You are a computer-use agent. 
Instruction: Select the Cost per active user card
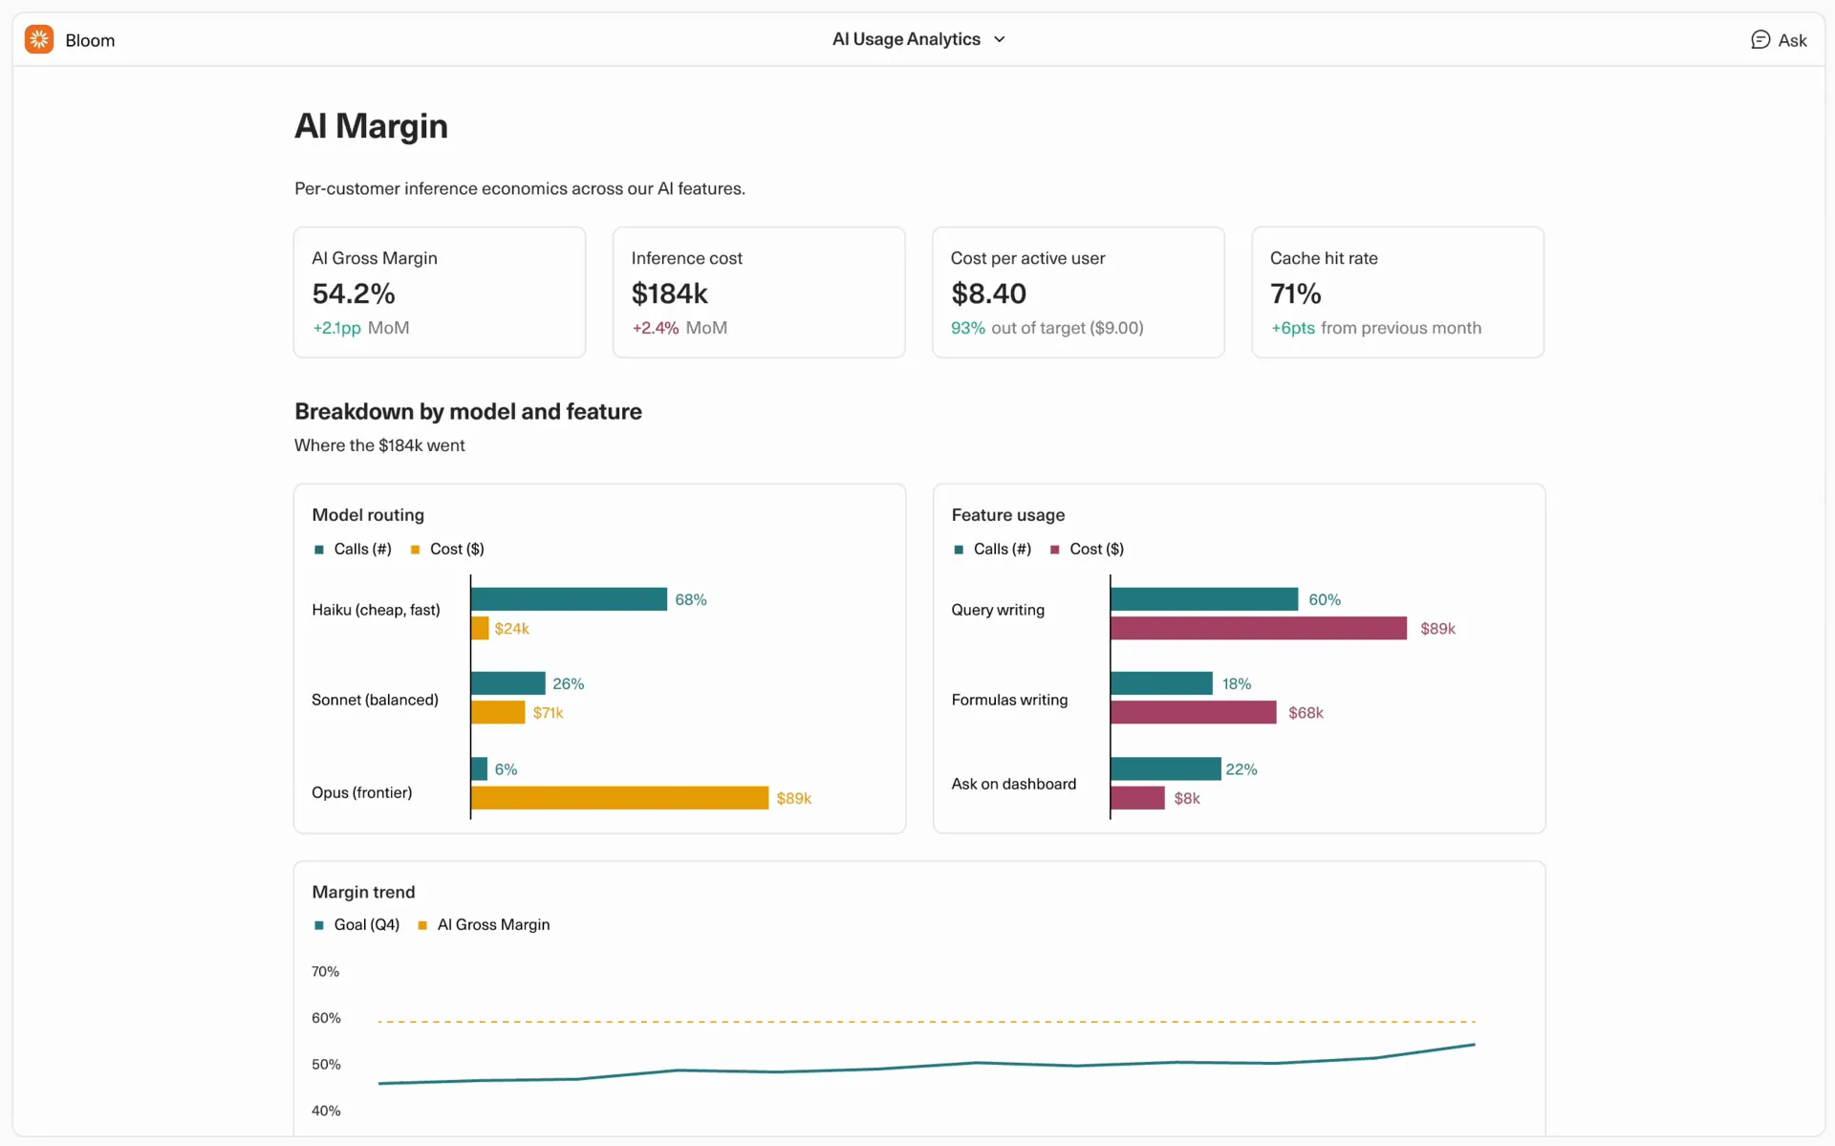(x=1078, y=292)
